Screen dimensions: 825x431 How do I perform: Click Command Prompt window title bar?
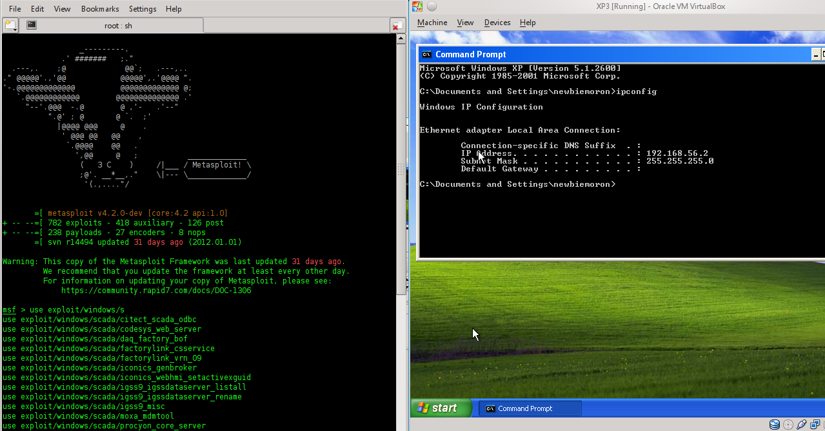click(x=621, y=54)
